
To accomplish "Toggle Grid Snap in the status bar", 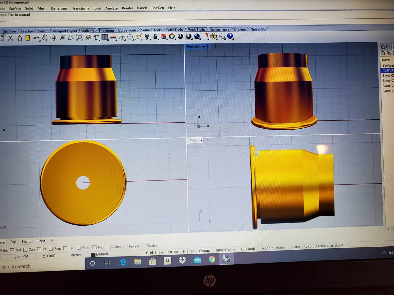I will [154, 252].
